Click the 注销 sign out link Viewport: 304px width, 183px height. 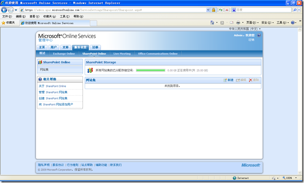pos(251,40)
